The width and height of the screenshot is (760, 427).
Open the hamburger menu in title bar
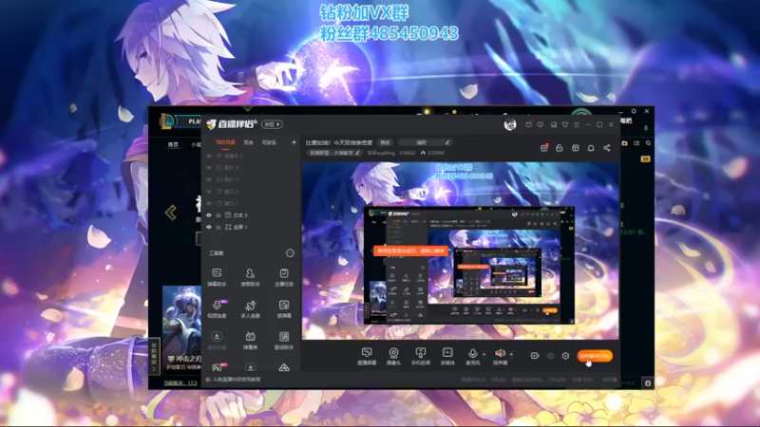577,125
